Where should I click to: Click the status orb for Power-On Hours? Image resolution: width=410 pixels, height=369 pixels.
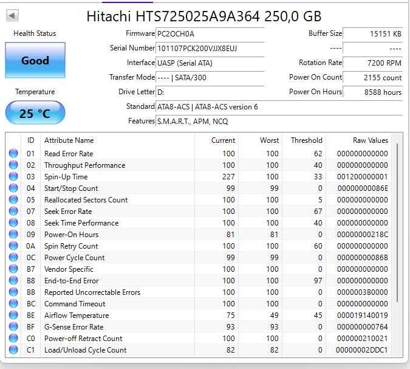click(13, 234)
